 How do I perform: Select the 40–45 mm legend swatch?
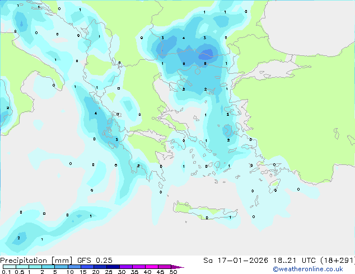pos(152,267)
